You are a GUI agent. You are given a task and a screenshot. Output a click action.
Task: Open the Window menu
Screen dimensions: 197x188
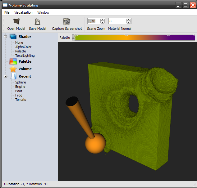[x=43, y=12]
